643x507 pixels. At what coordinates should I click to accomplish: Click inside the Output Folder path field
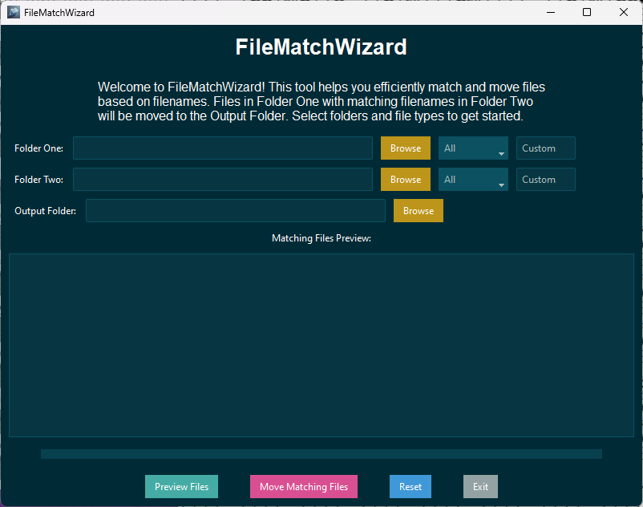235,210
